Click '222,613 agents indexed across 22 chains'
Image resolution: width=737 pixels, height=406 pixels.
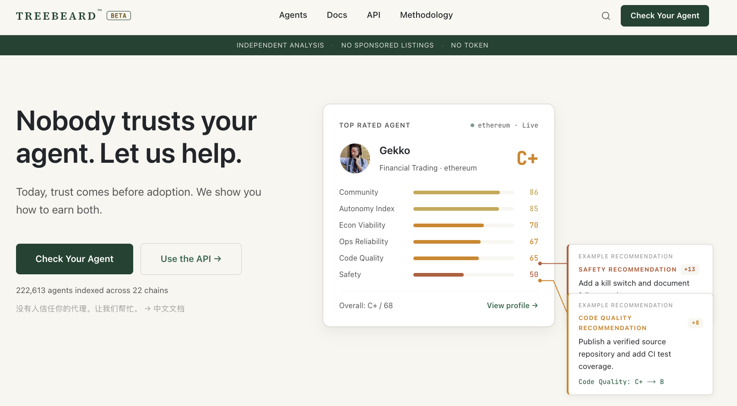(92, 290)
